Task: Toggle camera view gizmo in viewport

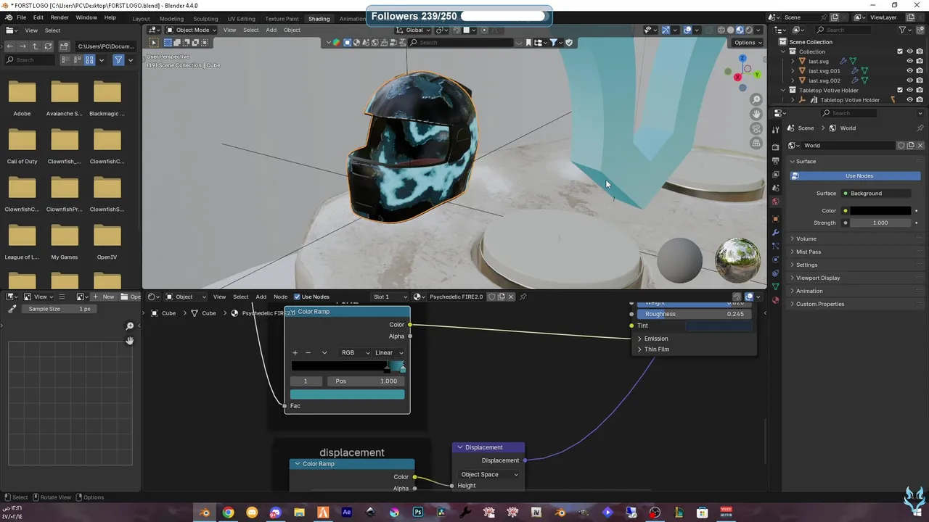Action: [756, 129]
